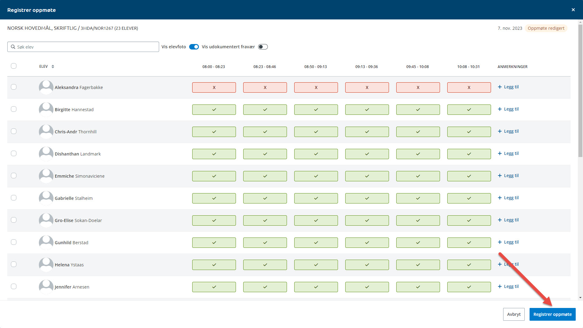Screen dimensions: 583x328
Task: Add a remark for Aleksandra Fagerbakke
Action: (x=508, y=87)
